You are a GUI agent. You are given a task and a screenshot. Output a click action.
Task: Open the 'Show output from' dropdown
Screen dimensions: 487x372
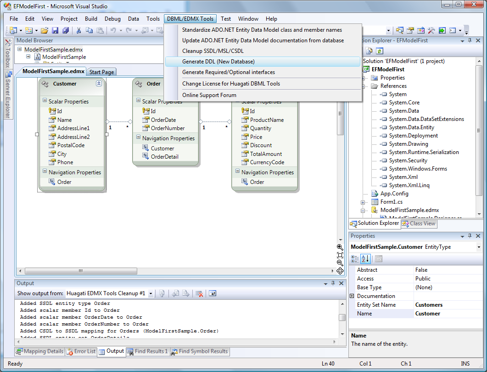point(151,293)
